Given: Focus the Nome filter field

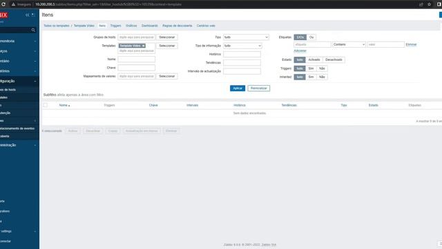Looking at the screenshot, I should tap(137, 59).
